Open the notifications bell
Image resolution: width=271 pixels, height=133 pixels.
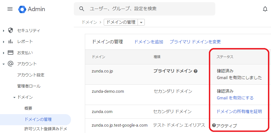click(265, 9)
